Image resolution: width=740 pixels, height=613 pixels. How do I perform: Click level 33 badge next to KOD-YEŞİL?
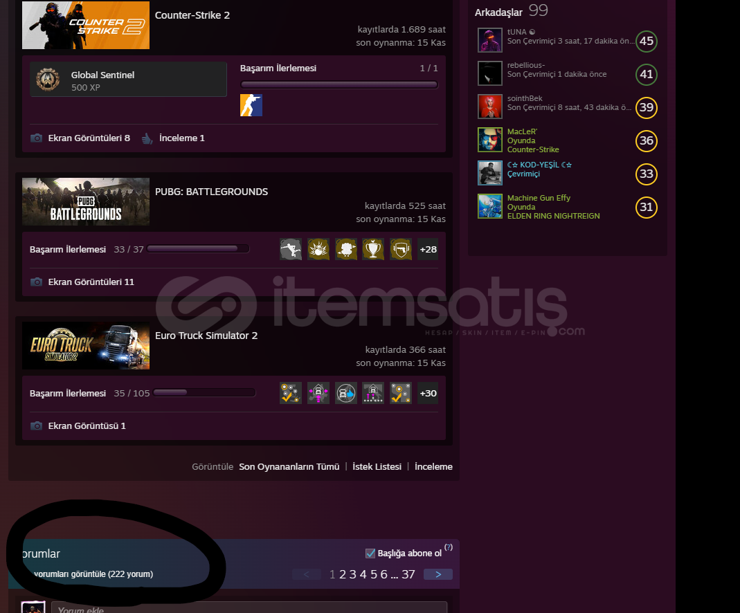(x=647, y=174)
